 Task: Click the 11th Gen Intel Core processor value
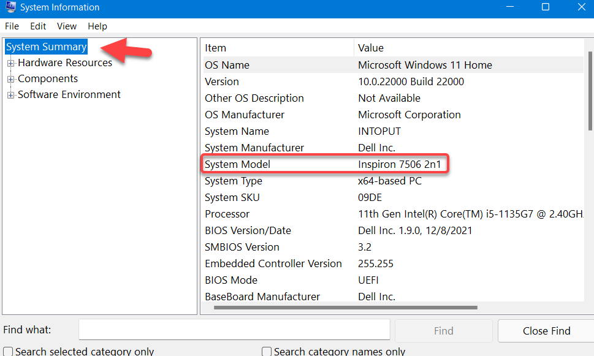[471, 214]
